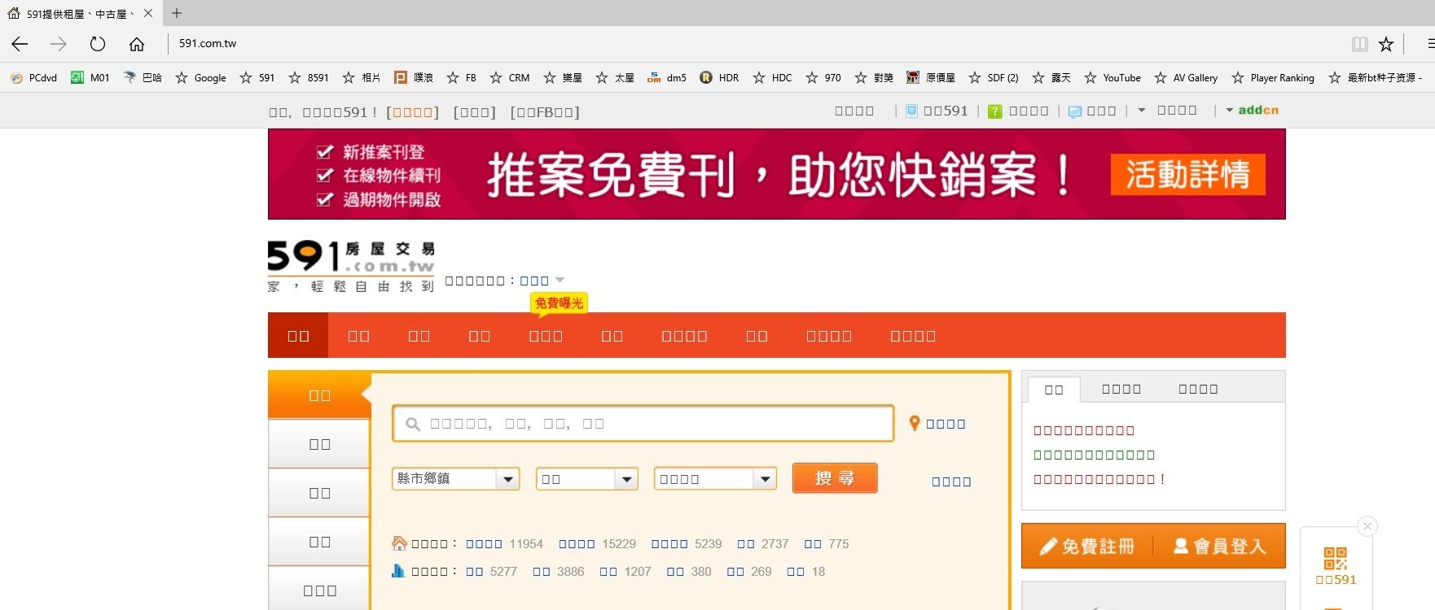Open the HDR bookmark
Image resolution: width=1435 pixels, height=610 pixels.
click(719, 78)
